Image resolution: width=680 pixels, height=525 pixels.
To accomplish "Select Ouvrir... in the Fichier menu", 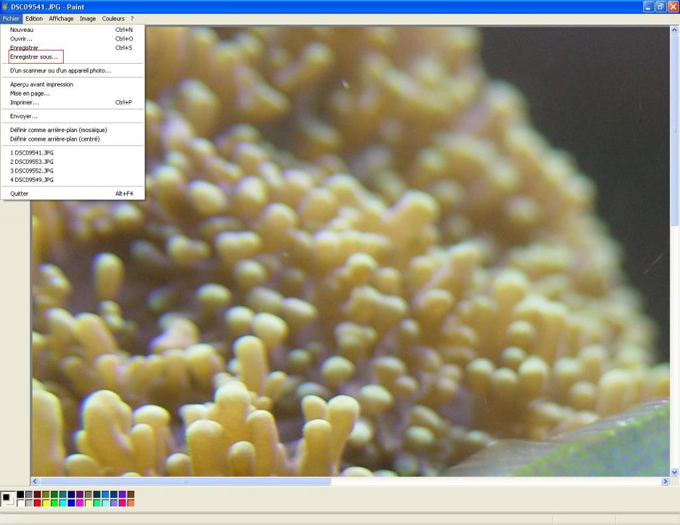I will pos(72,39).
